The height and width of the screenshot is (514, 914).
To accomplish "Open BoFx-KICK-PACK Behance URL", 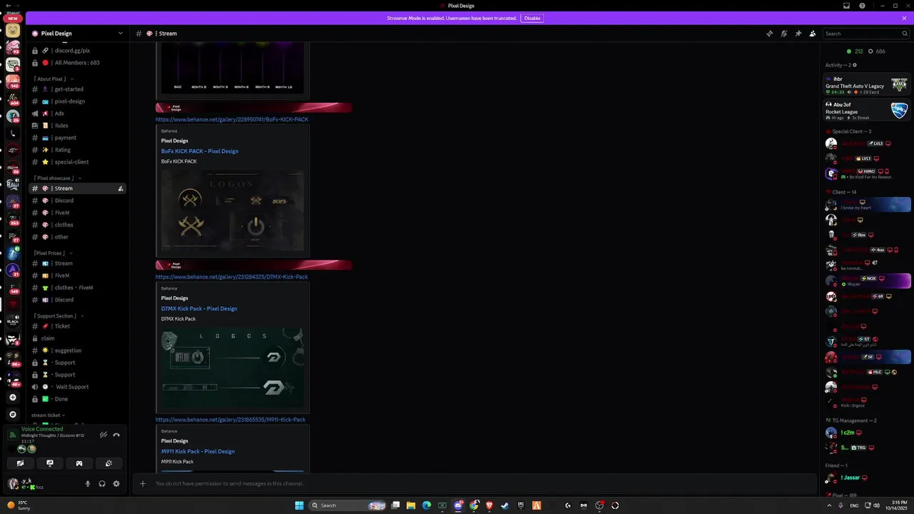I will 232,119.
